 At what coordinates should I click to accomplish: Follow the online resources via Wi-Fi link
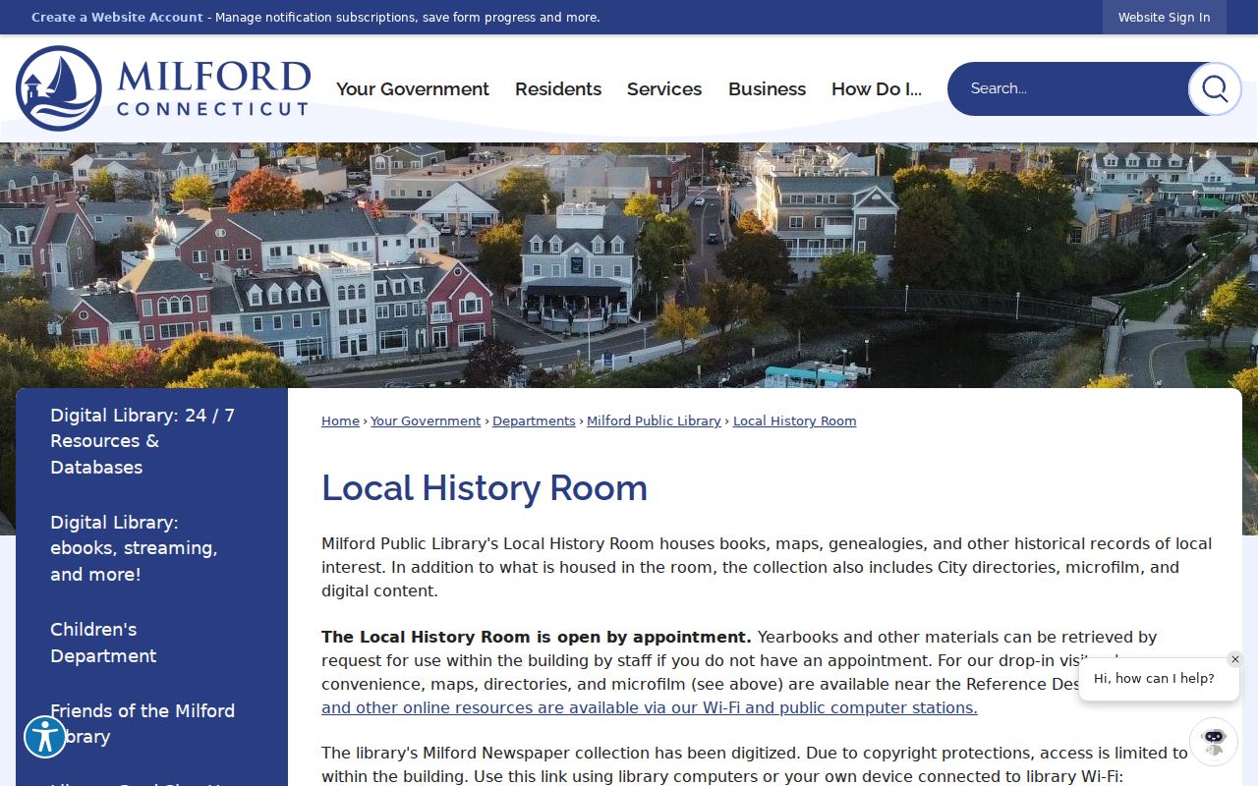[x=650, y=707]
